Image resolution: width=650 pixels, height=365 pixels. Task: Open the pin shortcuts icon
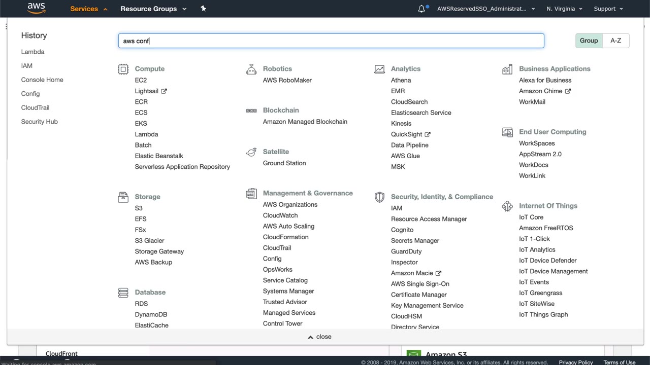tap(203, 9)
